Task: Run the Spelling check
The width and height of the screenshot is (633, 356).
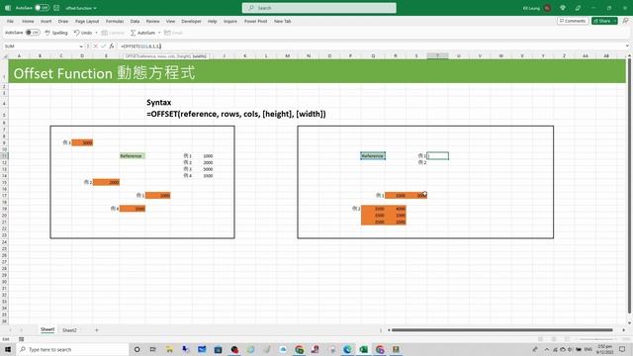Action: (56, 33)
